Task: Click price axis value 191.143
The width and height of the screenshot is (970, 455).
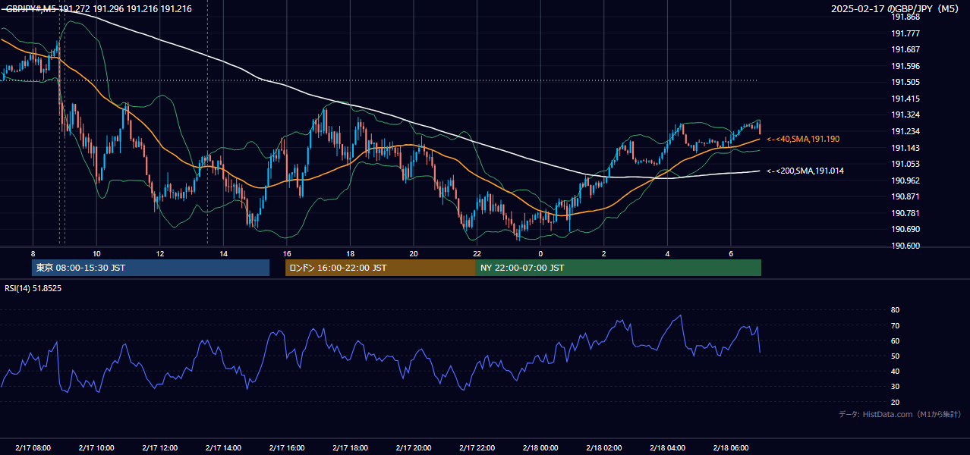Action: point(905,148)
